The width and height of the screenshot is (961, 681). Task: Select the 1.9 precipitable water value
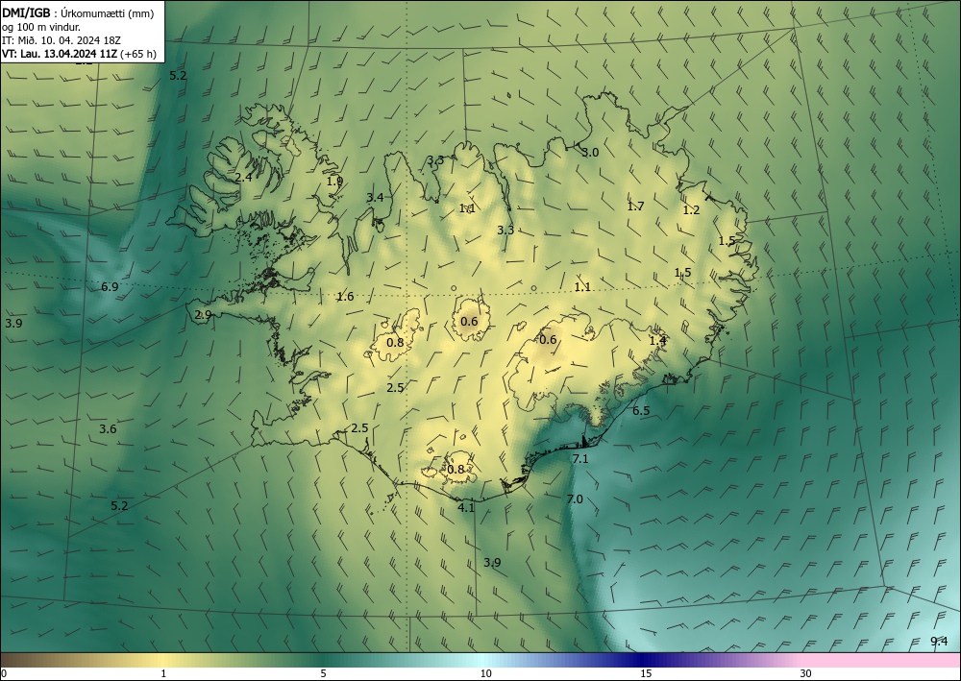click(x=334, y=181)
